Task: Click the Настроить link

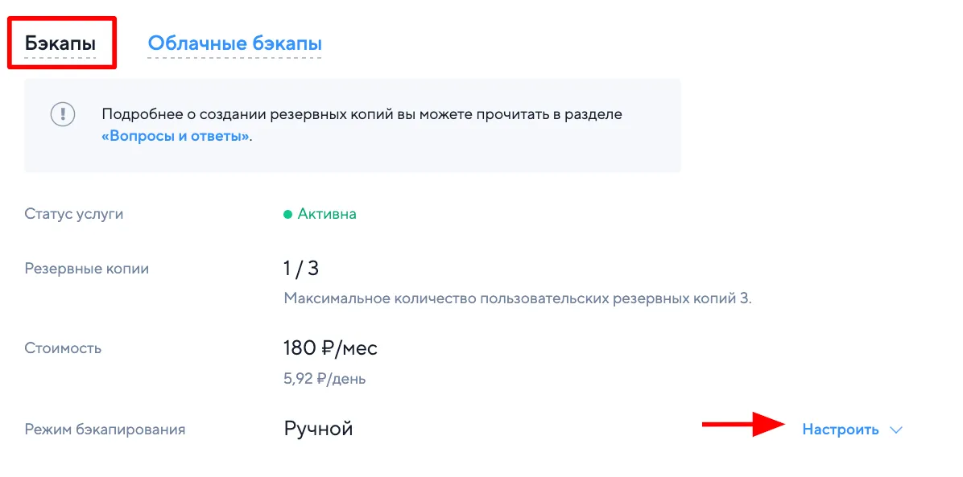Action: 840,430
